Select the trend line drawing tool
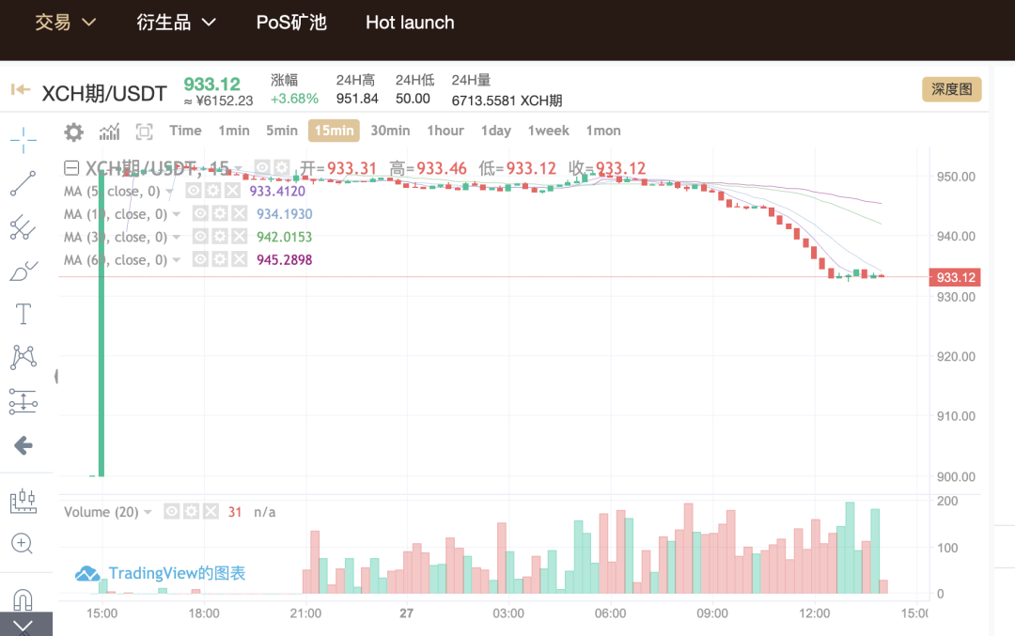1015x636 pixels. pyautogui.click(x=23, y=183)
